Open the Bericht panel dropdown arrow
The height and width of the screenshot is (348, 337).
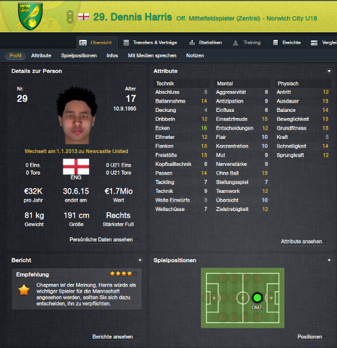(140, 260)
